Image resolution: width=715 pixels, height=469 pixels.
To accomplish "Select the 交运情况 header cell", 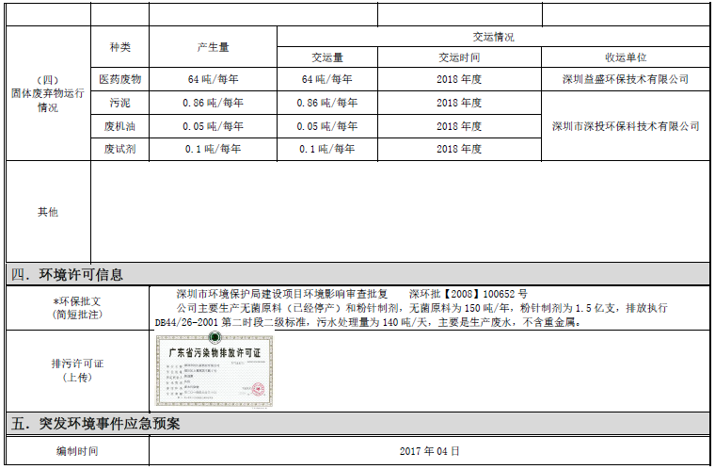I will point(493,37).
